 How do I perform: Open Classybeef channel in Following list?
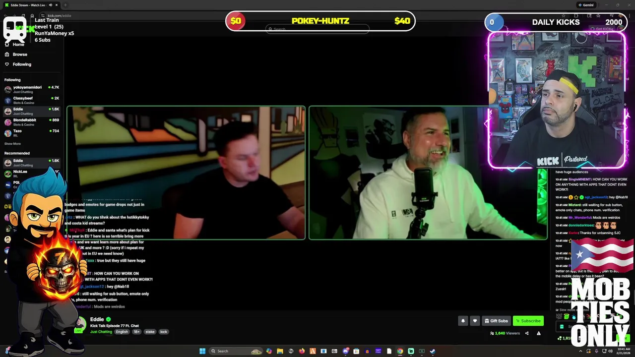click(32, 100)
